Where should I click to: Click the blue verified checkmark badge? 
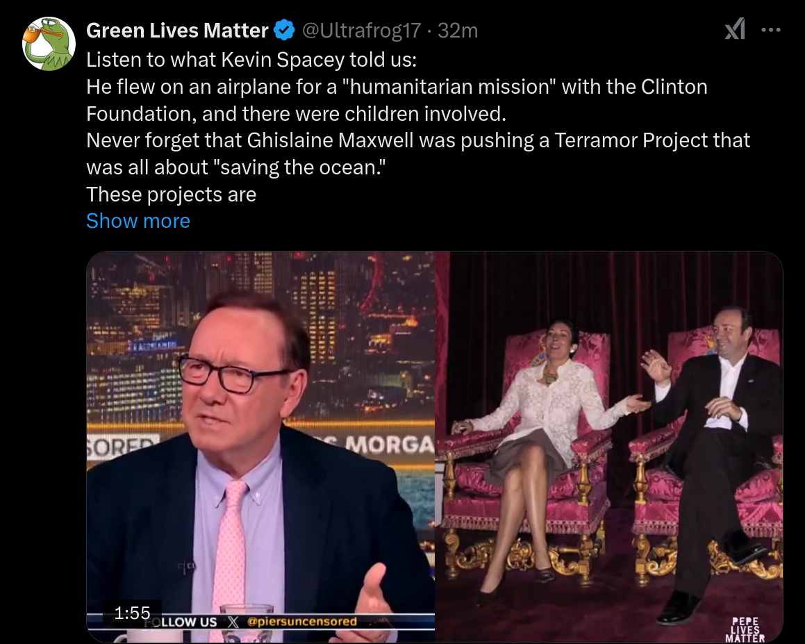tap(284, 31)
